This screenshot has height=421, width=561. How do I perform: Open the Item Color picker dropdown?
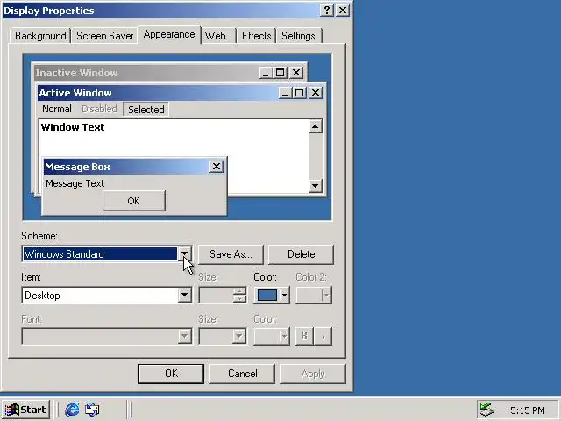pyautogui.click(x=272, y=296)
